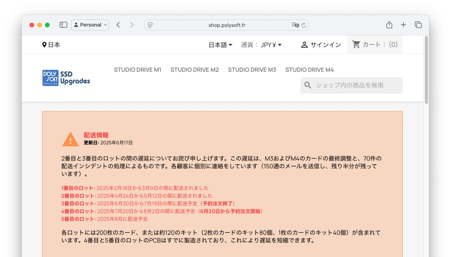The height and width of the screenshot is (257, 451).
Task: Open the STUDIO DRIVE M1 menu item
Action: click(x=137, y=70)
